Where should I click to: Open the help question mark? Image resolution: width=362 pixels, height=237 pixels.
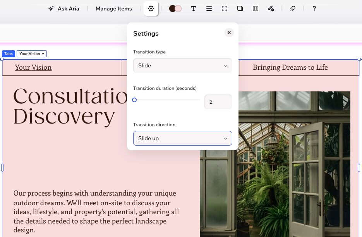(x=314, y=9)
